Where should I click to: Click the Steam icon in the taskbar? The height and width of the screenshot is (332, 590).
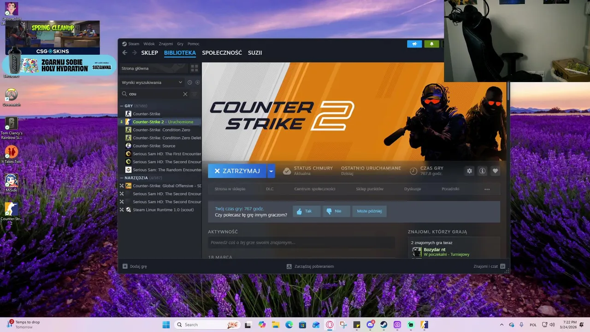(x=383, y=325)
